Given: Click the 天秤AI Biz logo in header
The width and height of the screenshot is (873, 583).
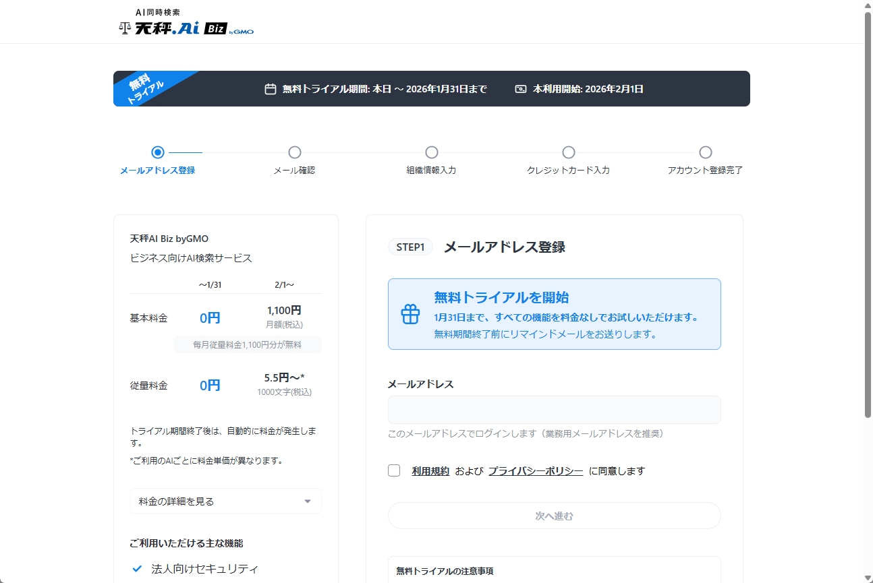Looking at the screenshot, I should pyautogui.click(x=186, y=23).
